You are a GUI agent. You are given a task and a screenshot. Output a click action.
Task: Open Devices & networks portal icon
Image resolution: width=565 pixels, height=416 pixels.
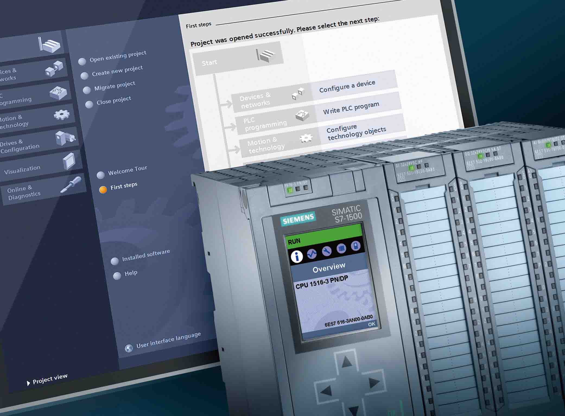[x=54, y=69]
